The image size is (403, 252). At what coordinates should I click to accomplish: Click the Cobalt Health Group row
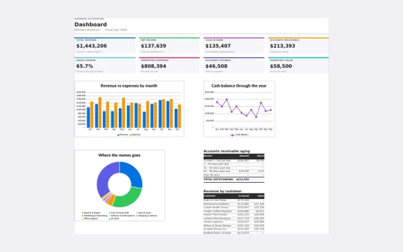234,207
